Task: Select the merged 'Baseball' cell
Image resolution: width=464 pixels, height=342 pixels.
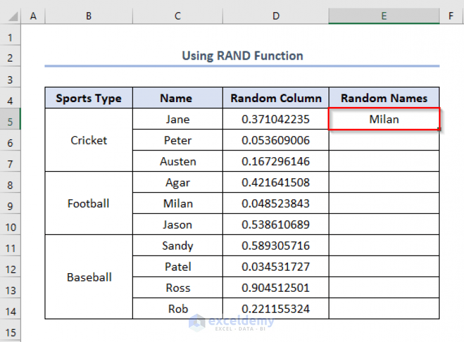Action: click(x=89, y=277)
